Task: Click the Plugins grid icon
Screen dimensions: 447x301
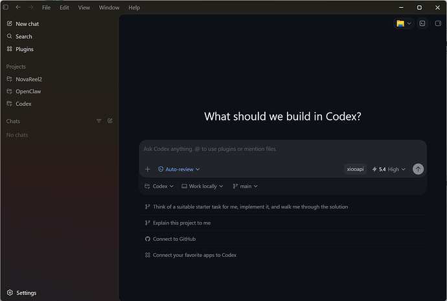Action: pyautogui.click(x=10, y=49)
